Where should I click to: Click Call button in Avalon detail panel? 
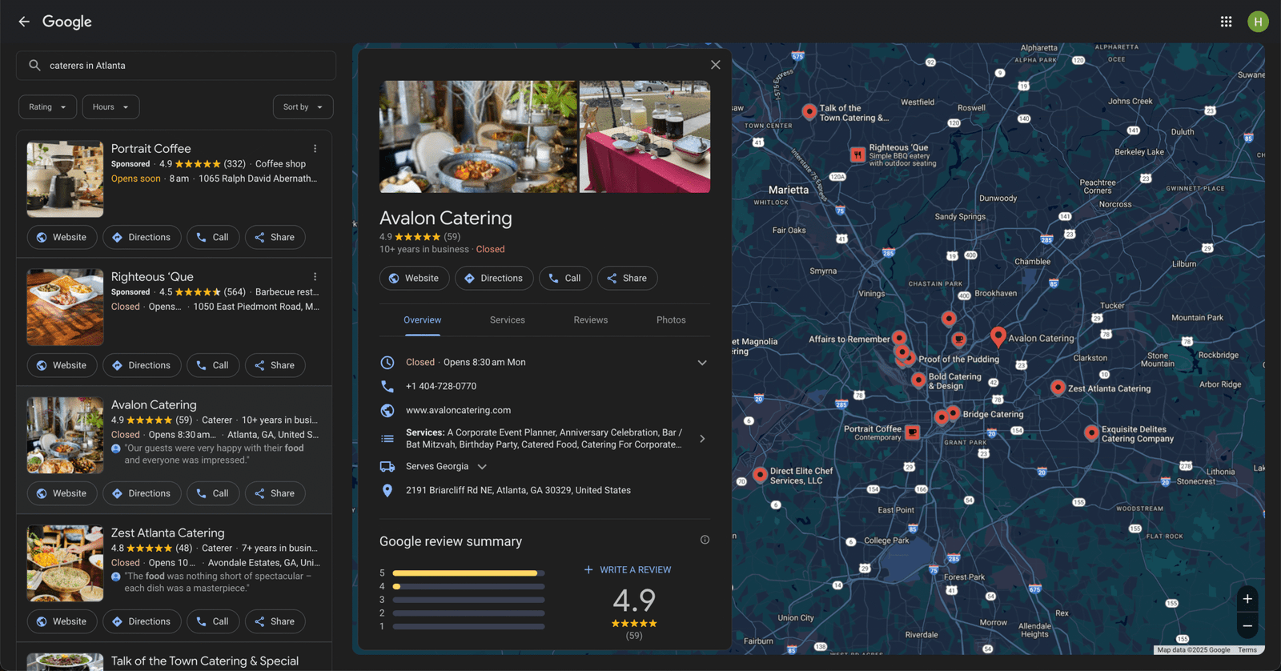click(x=565, y=278)
